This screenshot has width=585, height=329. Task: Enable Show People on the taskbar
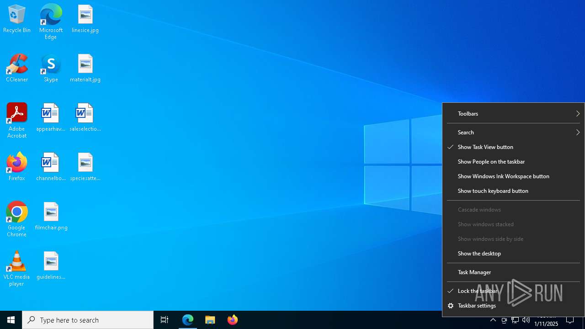click(513, 162)
